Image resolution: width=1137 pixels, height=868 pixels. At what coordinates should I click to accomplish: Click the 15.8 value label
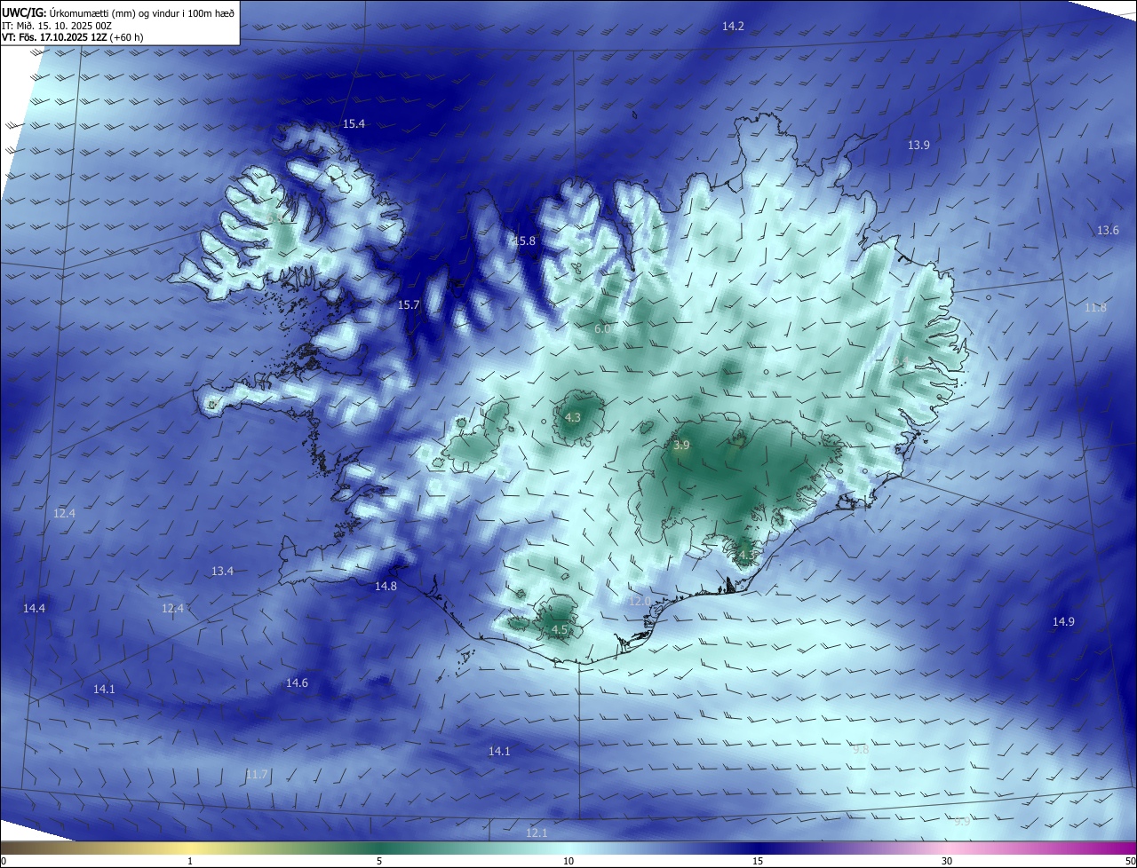(x=524, y=241)
